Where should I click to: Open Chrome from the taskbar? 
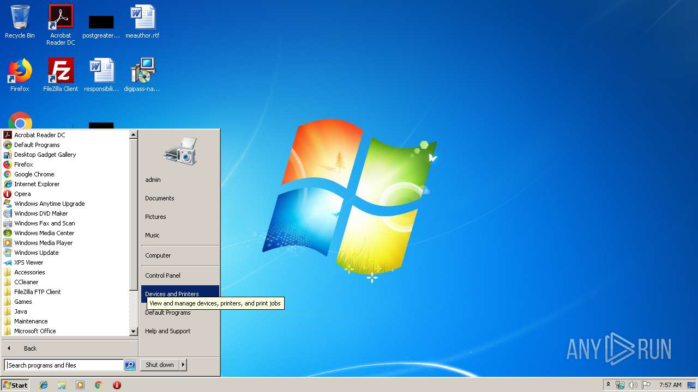click(x=99, y=385)
